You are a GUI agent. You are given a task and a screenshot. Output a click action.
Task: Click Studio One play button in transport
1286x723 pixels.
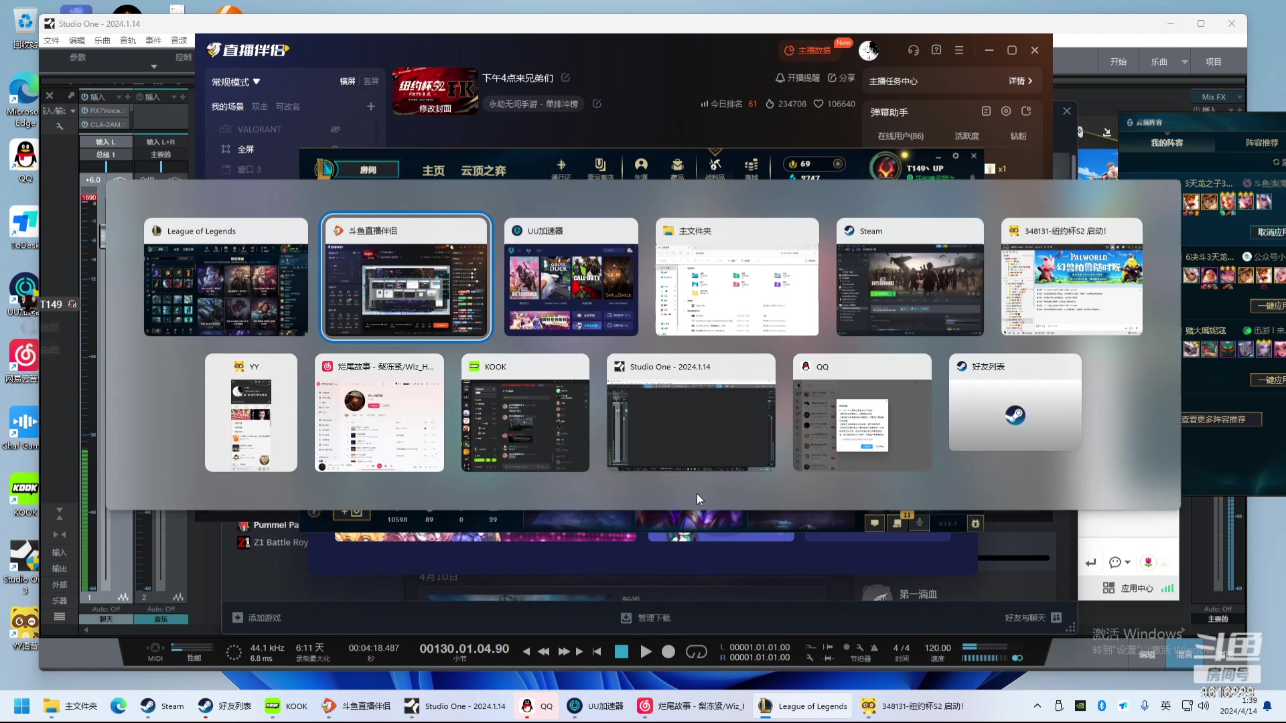coord(646,651)
